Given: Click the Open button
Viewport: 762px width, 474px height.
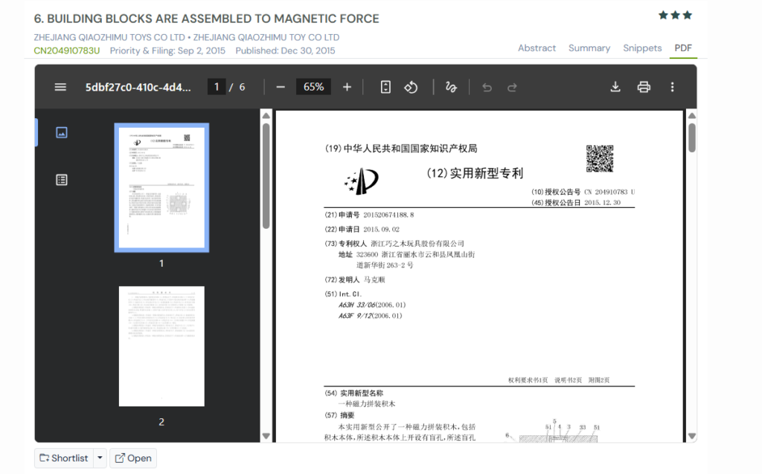Looking at the screenshot, I should (x=132, y=458).
